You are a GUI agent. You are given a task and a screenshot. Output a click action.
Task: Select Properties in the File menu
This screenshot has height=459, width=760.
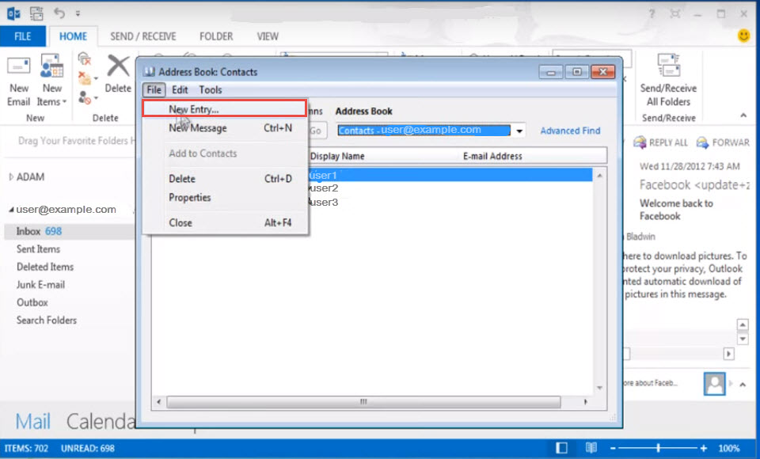pos(190,198)
